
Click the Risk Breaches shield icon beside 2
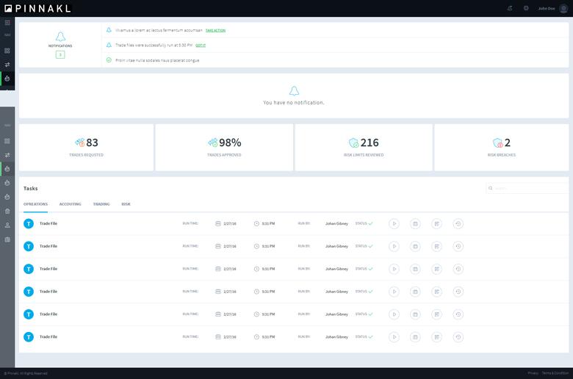pos(498,142)
